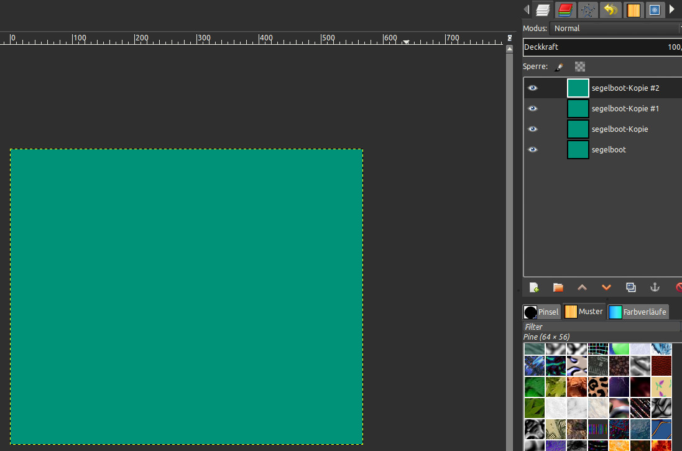Toggle the lock pixels brush icon
Screen dimensions: 682x451
point(559,67)
